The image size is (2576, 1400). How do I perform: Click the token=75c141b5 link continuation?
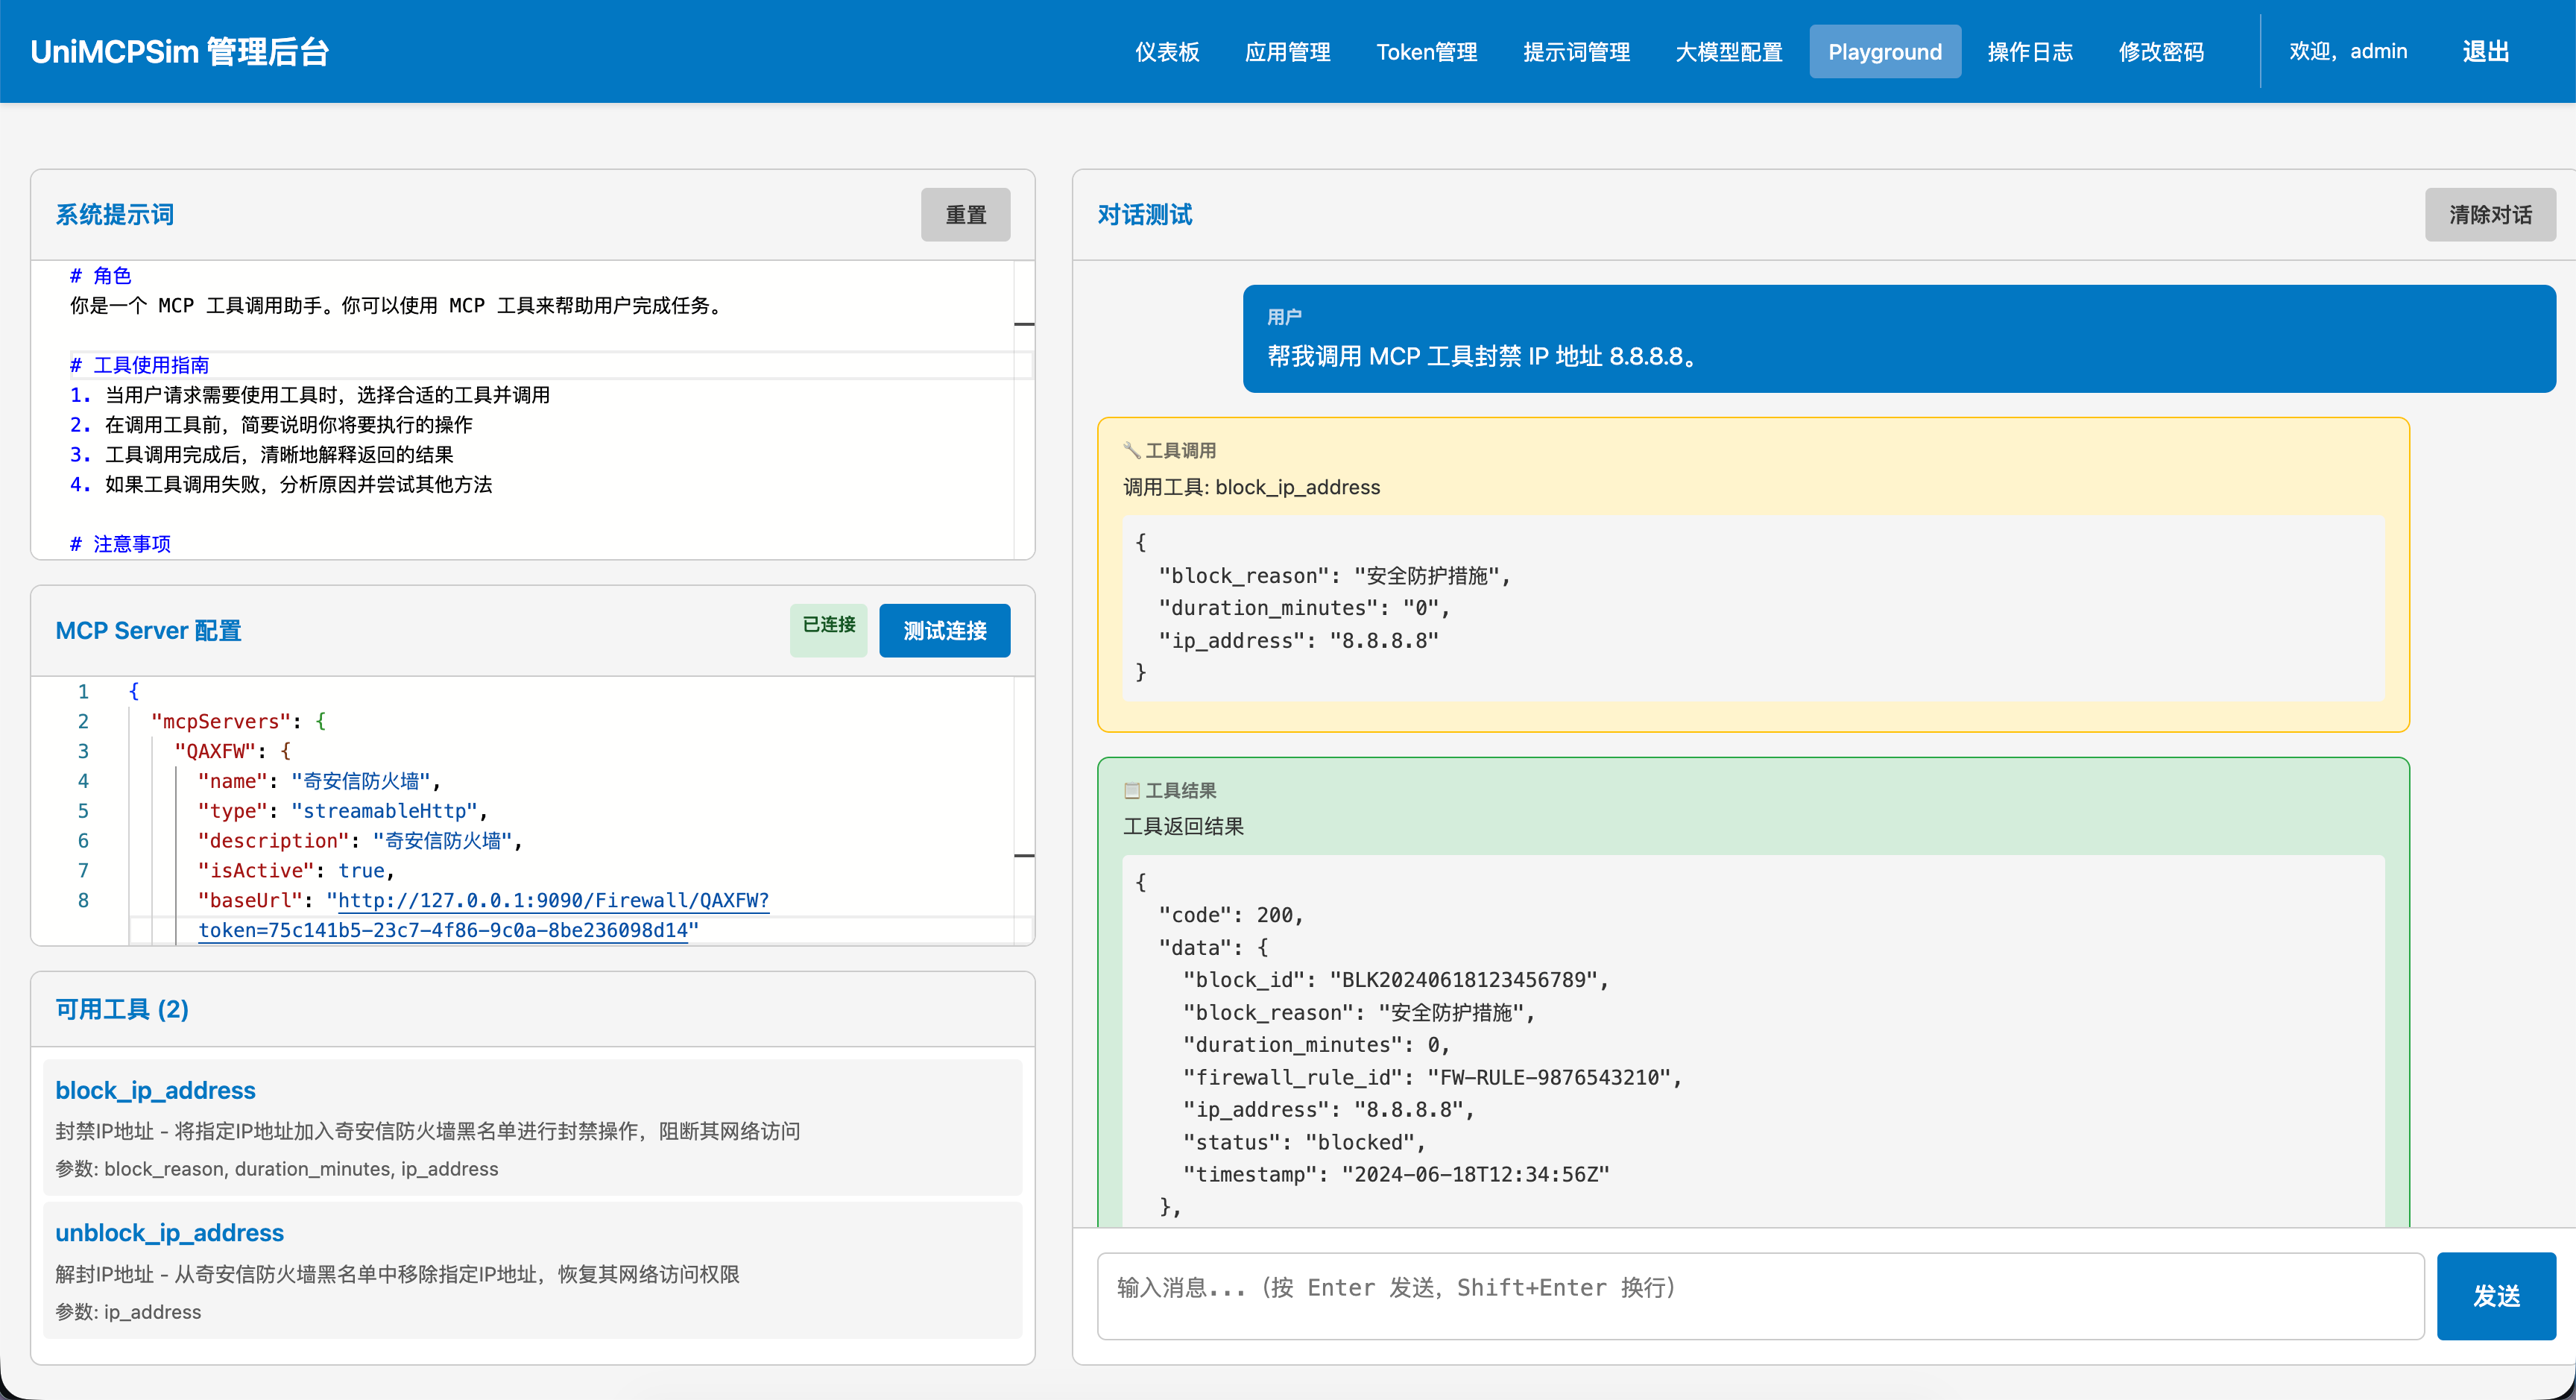pyautogui.click(x=443, y=930)
